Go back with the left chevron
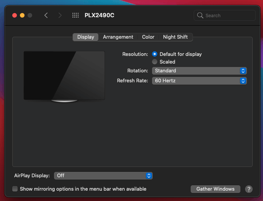The image size is (263, 201). 46,15
